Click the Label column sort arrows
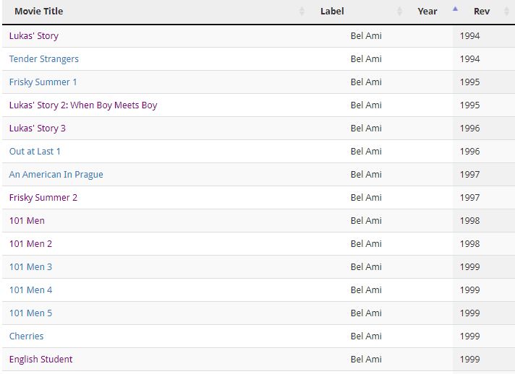 click(x=399, y=11)
